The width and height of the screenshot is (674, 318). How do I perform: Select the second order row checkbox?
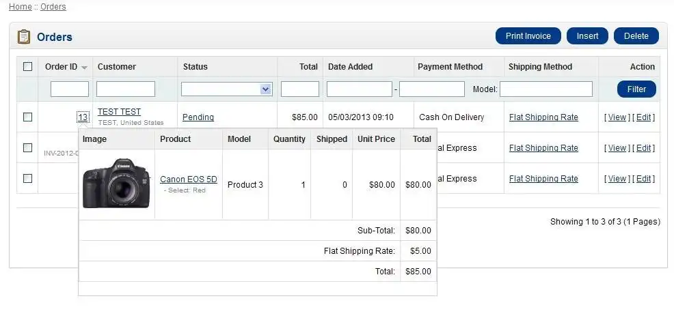tap(27, 147)
